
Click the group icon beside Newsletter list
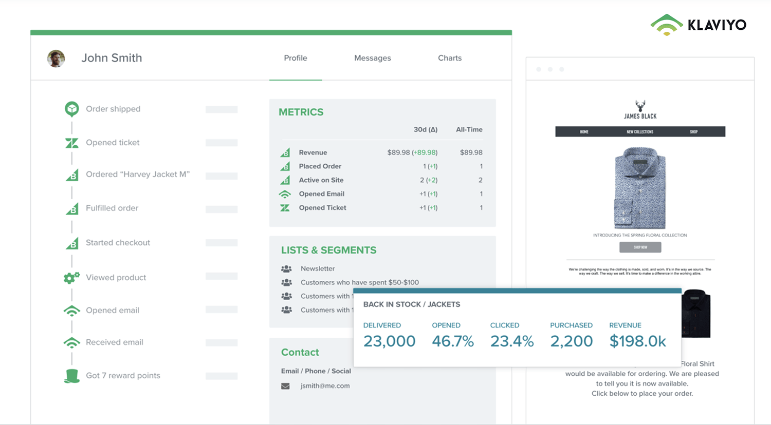click(286, 268)
